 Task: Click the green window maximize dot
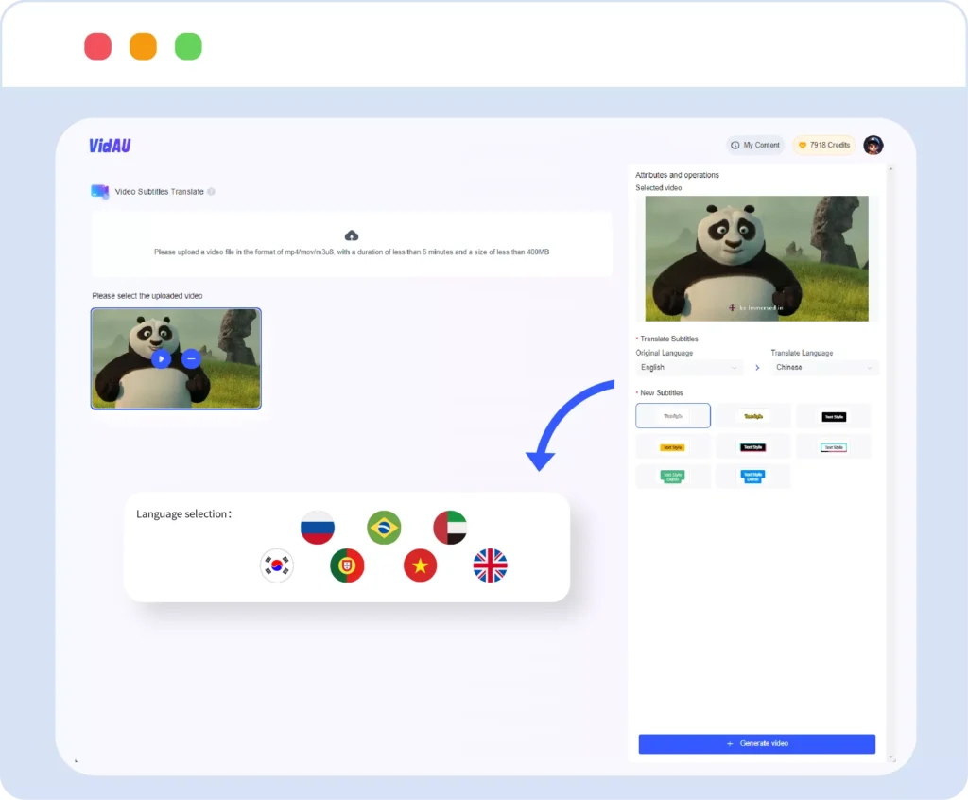(x=188, y=46)
